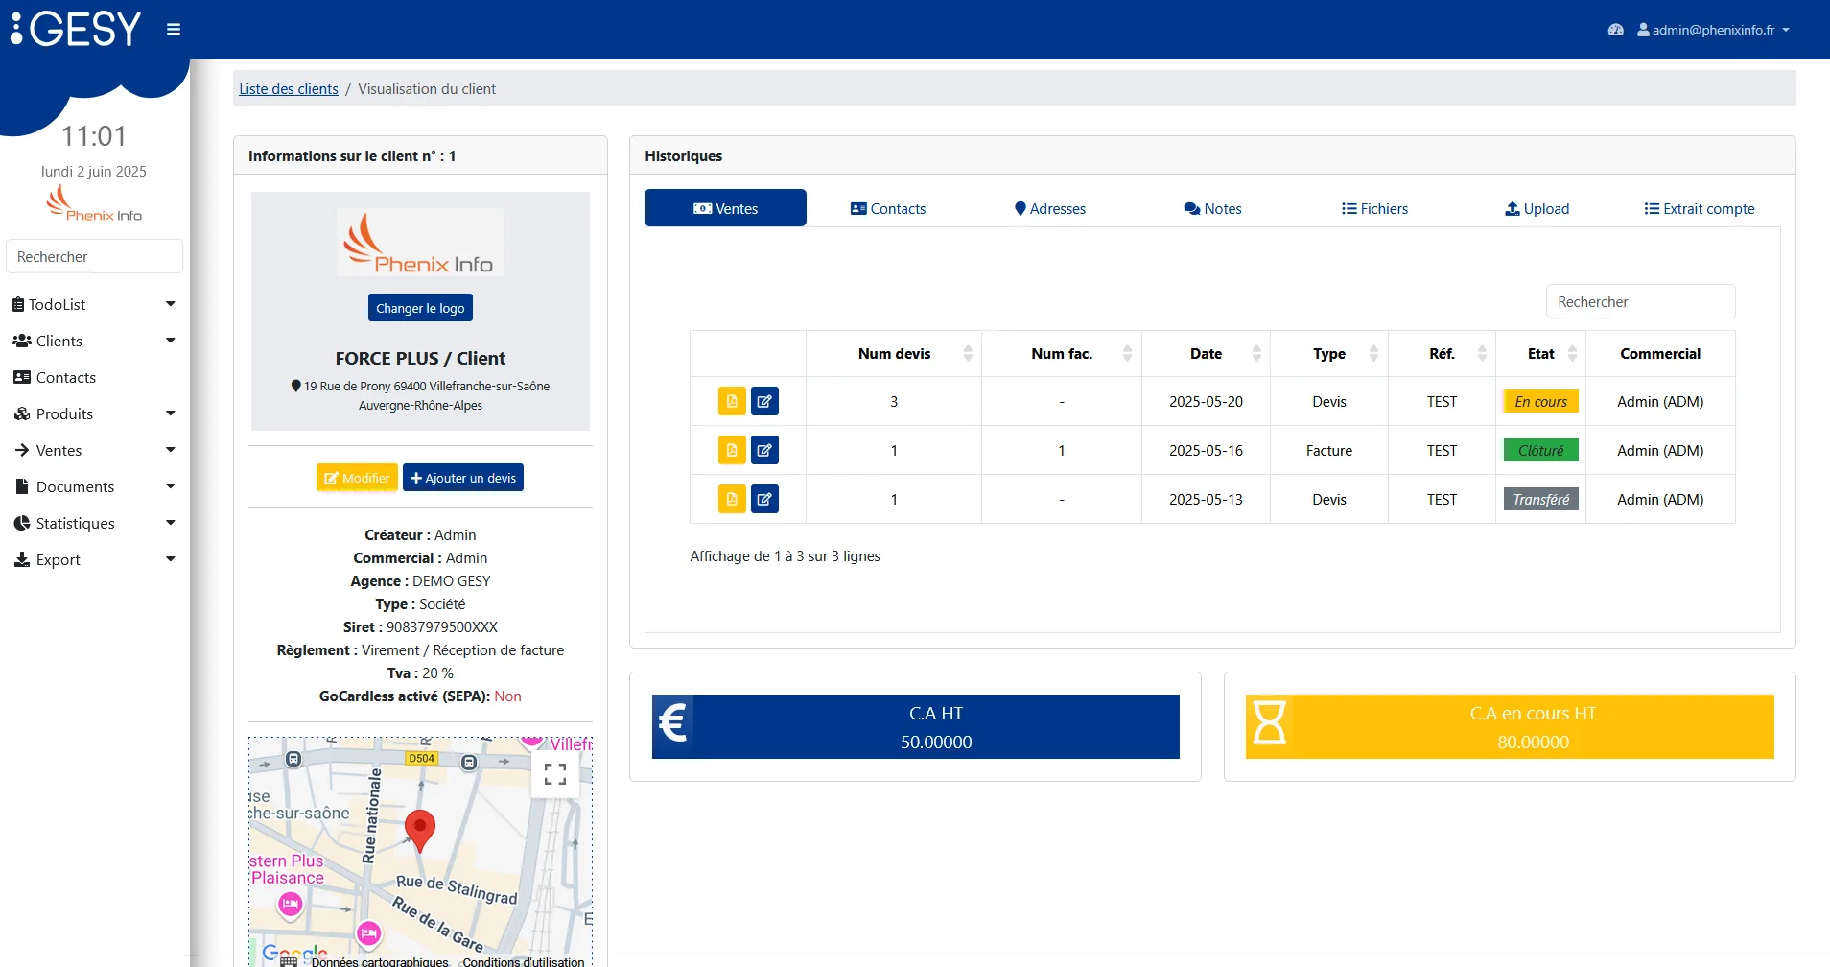The image size is (1830, 967).
Task: Click the Phenix Info logo in client card
Action: click(420, 243)
